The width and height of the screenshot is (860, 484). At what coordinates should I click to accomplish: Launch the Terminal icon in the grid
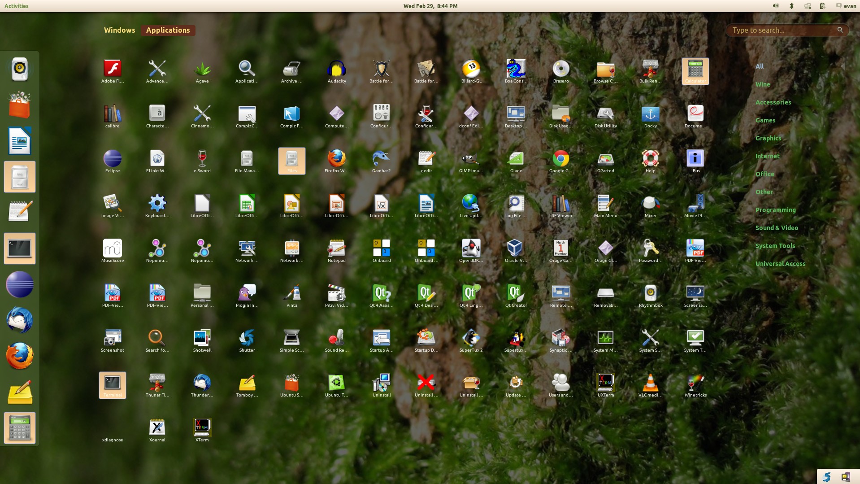[113, 385]
